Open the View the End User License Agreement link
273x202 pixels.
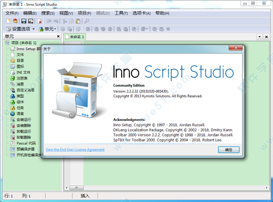pyautogui.click(x=75, y=149)
